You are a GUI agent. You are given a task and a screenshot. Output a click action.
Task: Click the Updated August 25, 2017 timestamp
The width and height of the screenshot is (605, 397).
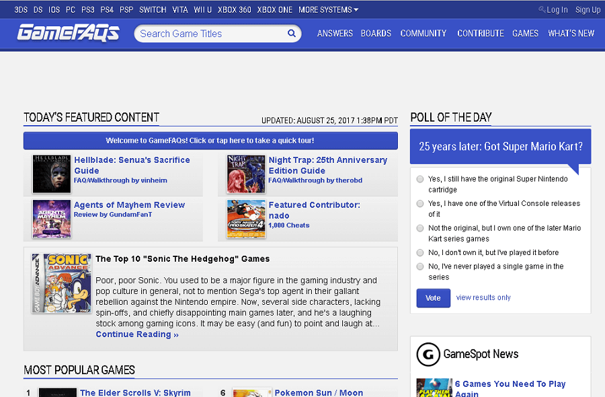329,120
